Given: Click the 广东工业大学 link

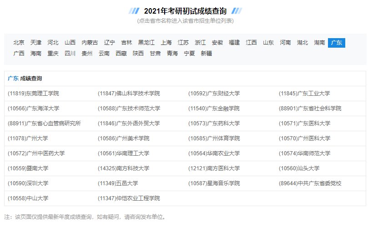Looking at the screenshot, I should (x=304, y=94).
